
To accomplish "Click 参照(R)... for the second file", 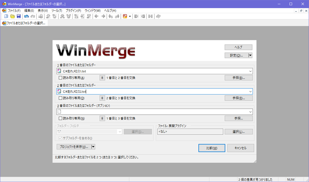I will point(239,98).
